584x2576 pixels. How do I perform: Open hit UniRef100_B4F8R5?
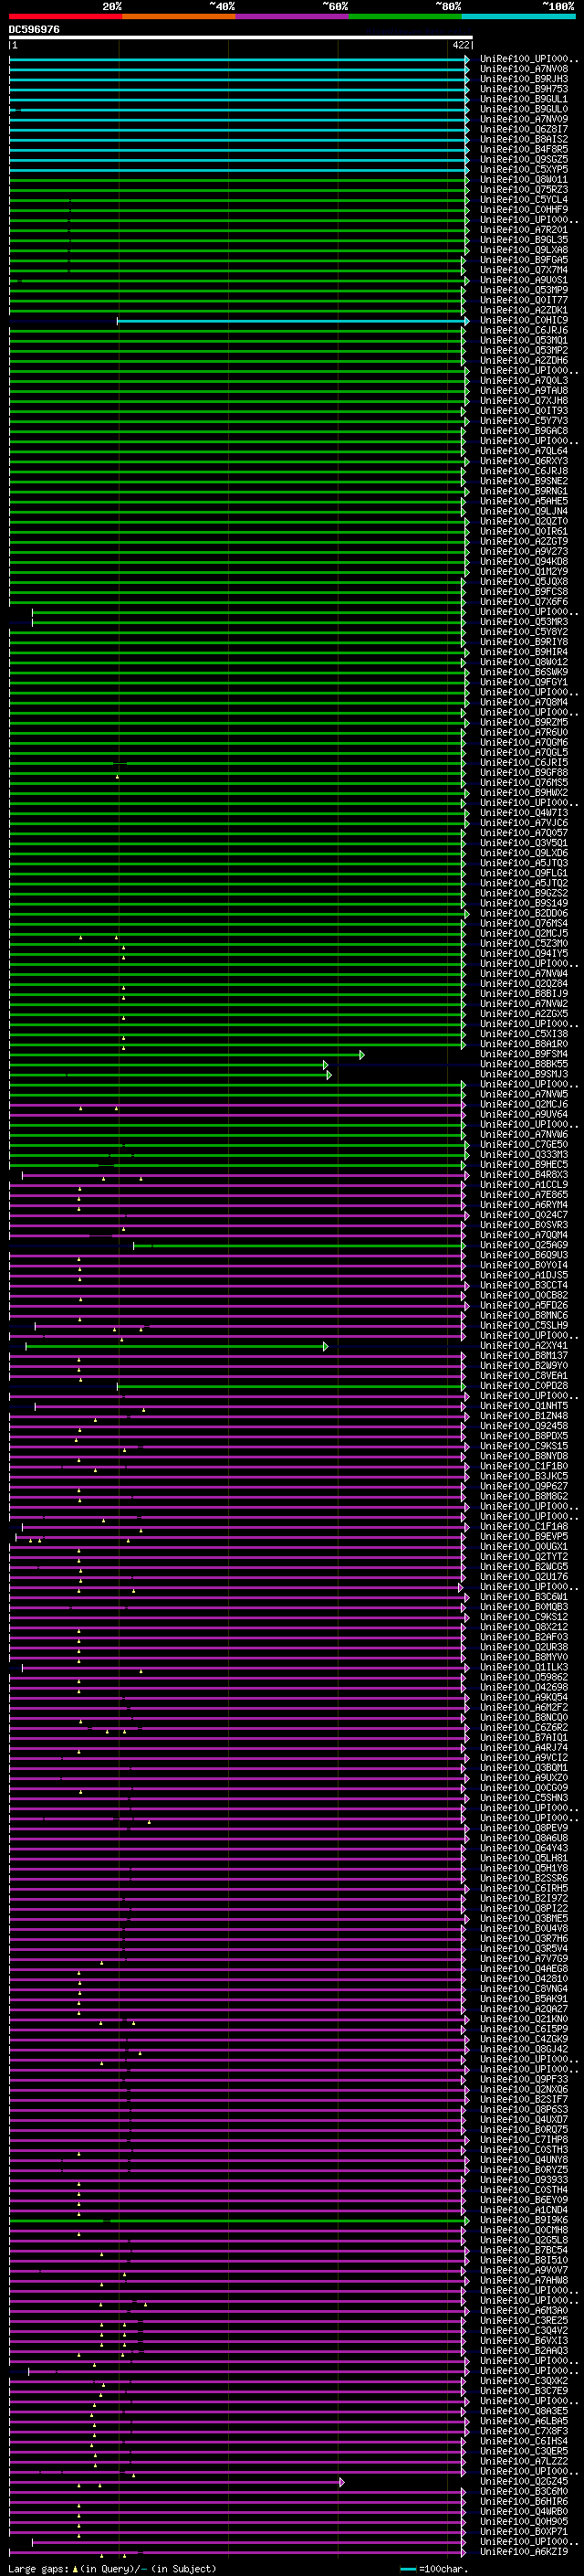[524, 149]
